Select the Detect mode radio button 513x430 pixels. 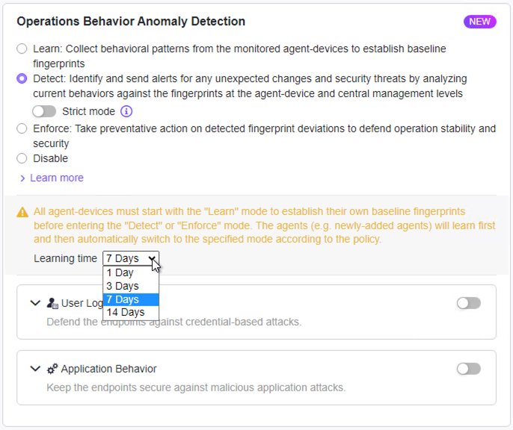(22, 78)
